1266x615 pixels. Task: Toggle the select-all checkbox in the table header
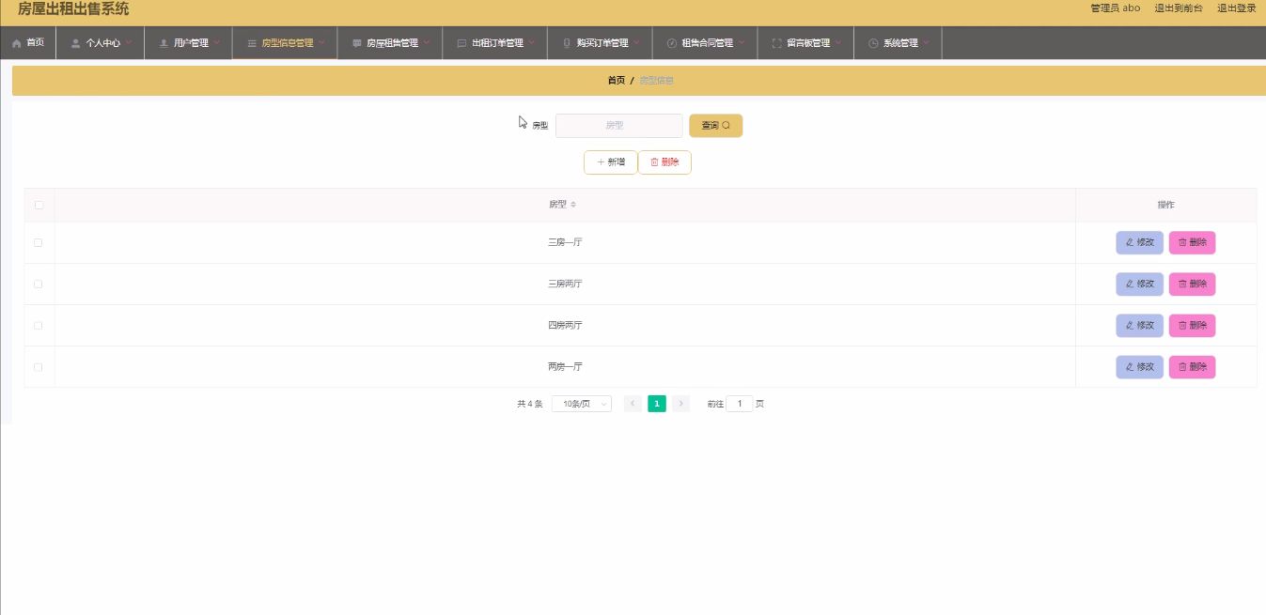pos(39,205)
